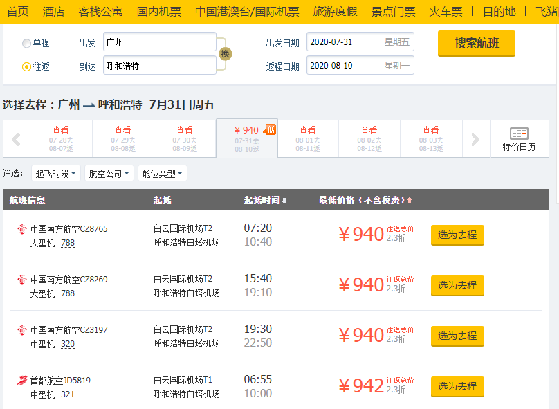
Task: Click the 出发 city input field 广州
Action: click(159, 42)
